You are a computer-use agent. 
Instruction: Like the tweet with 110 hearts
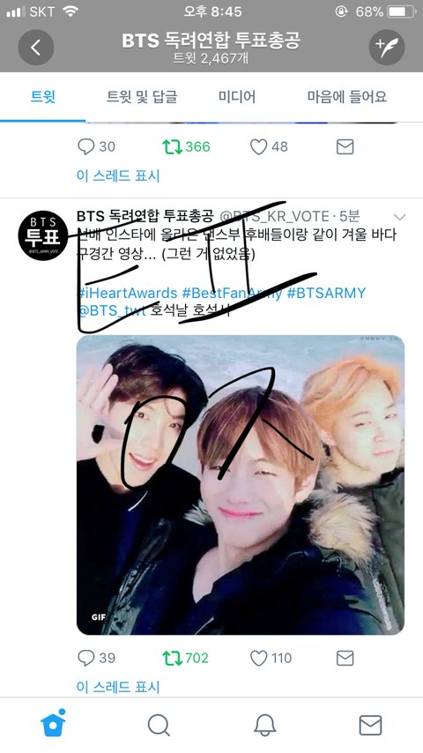coord(259,658)
